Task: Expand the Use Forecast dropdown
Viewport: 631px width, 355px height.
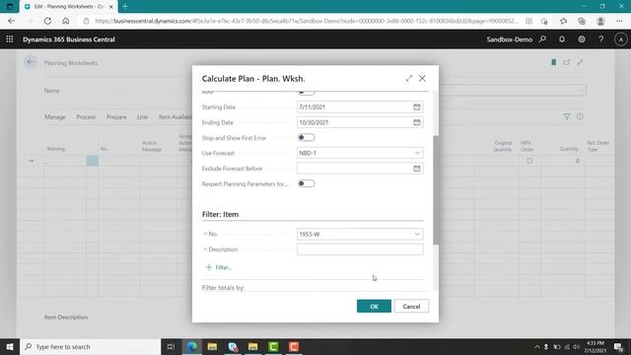Action: click(417, 153)
